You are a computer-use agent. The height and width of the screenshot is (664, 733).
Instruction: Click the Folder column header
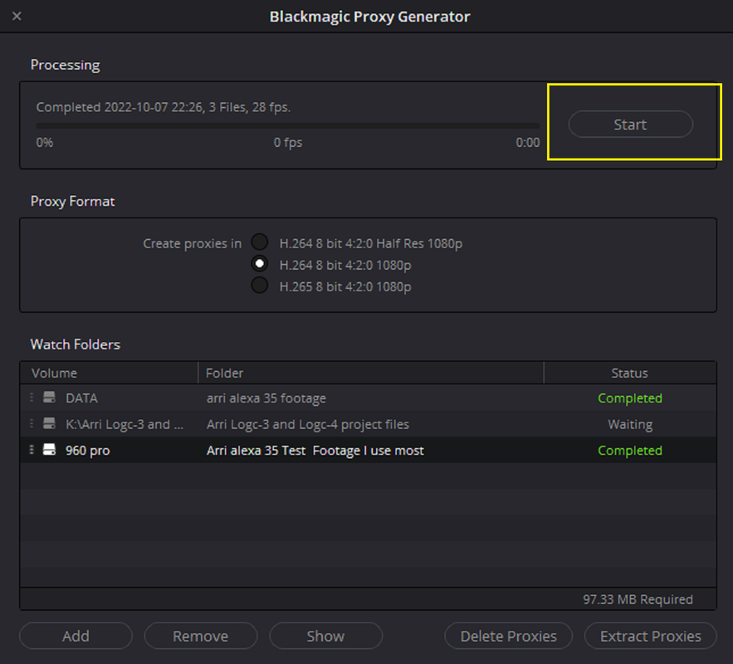click(x=371, y=373)
